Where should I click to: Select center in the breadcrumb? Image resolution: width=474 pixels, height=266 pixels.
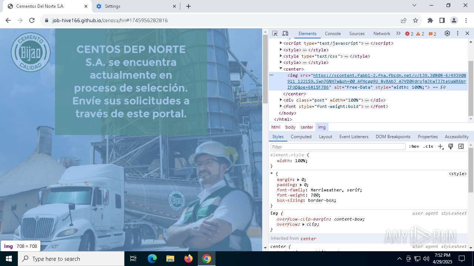pyautogui.click(x=307, y=127)
